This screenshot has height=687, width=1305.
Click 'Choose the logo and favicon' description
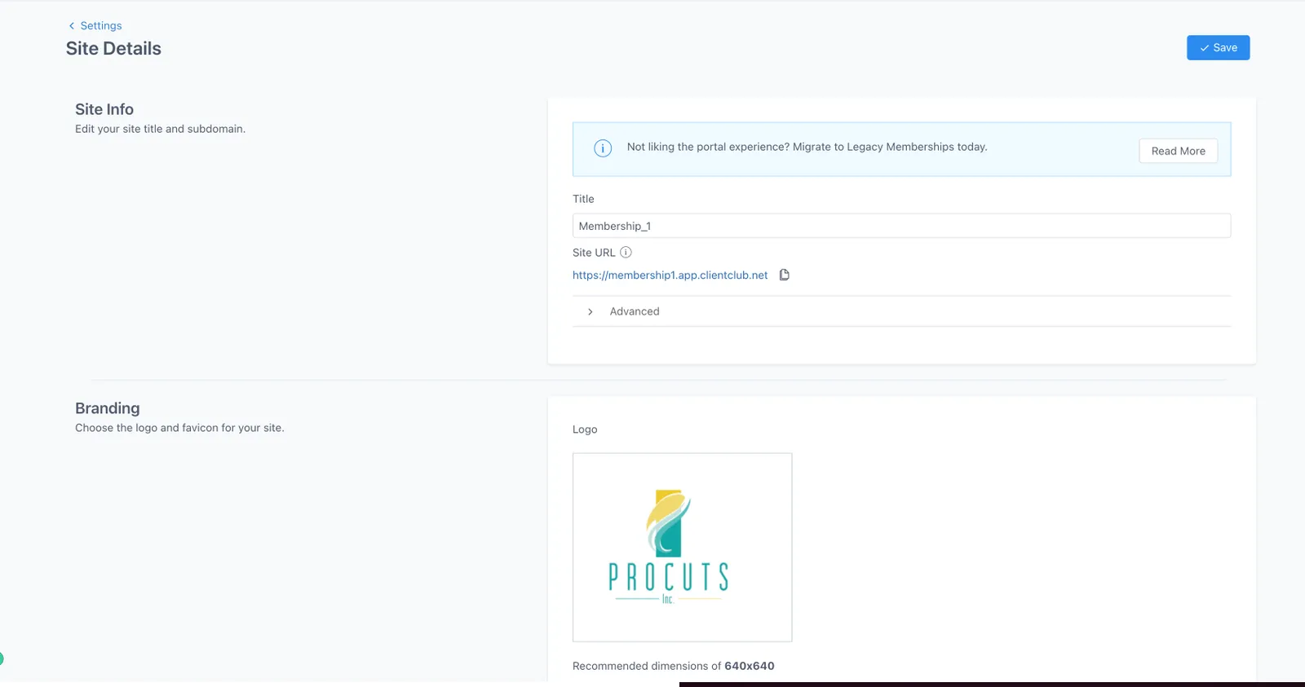point(179,428)
